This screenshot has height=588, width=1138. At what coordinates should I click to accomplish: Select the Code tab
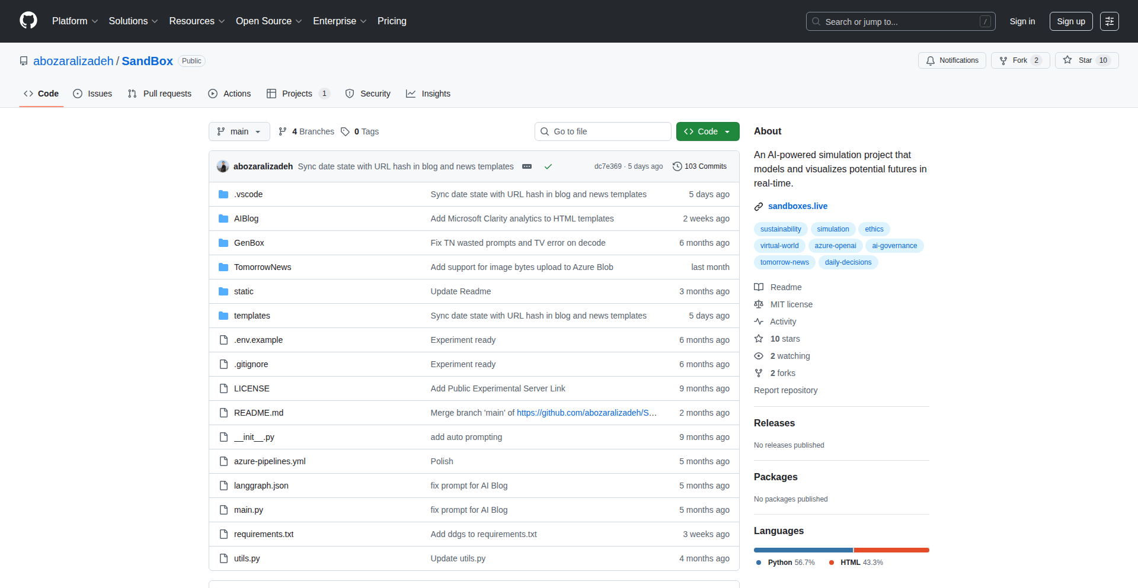click(x=41, y=94)
